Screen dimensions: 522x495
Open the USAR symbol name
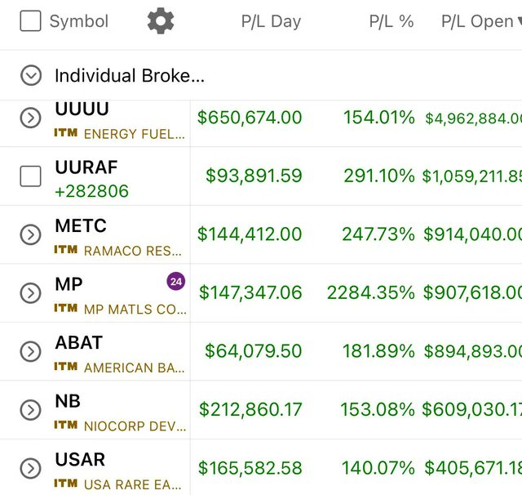coord(80,459)
